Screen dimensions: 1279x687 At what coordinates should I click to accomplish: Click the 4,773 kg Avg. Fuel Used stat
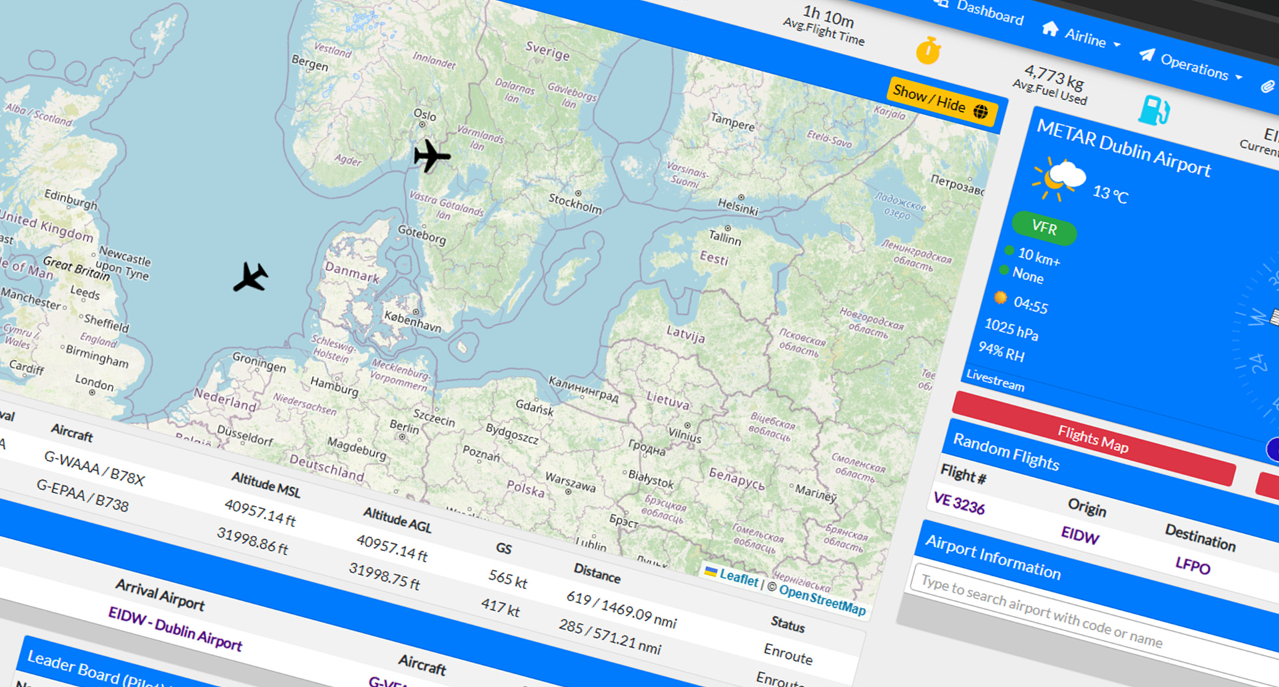[x=1051, y=85]
